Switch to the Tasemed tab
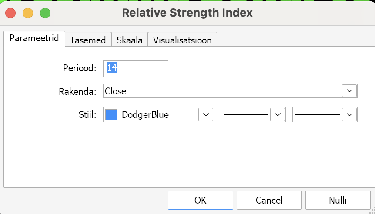 (88, 40)
